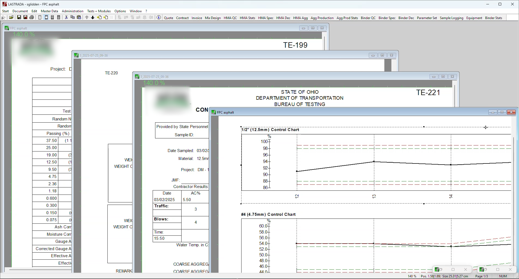Open the Agg Production module
This screenshot has width=519, height=279.
322,18
